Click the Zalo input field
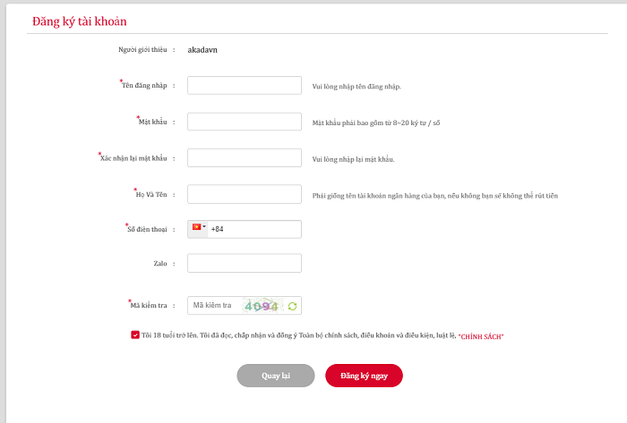This screenshot has width=627, height=423. [x=244, y=263]
